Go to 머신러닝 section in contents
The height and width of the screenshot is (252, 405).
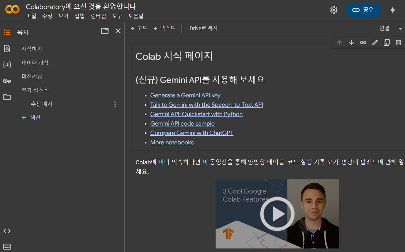point(32,76)
